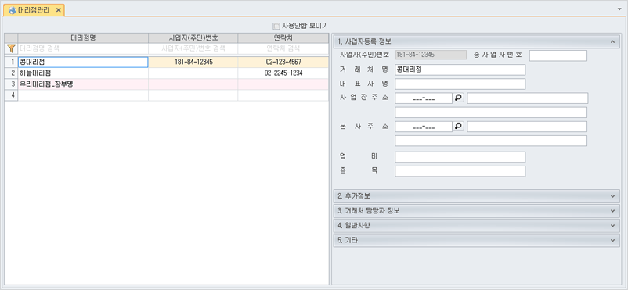Click 02-123-4567 phone cell

coord(283,62)
